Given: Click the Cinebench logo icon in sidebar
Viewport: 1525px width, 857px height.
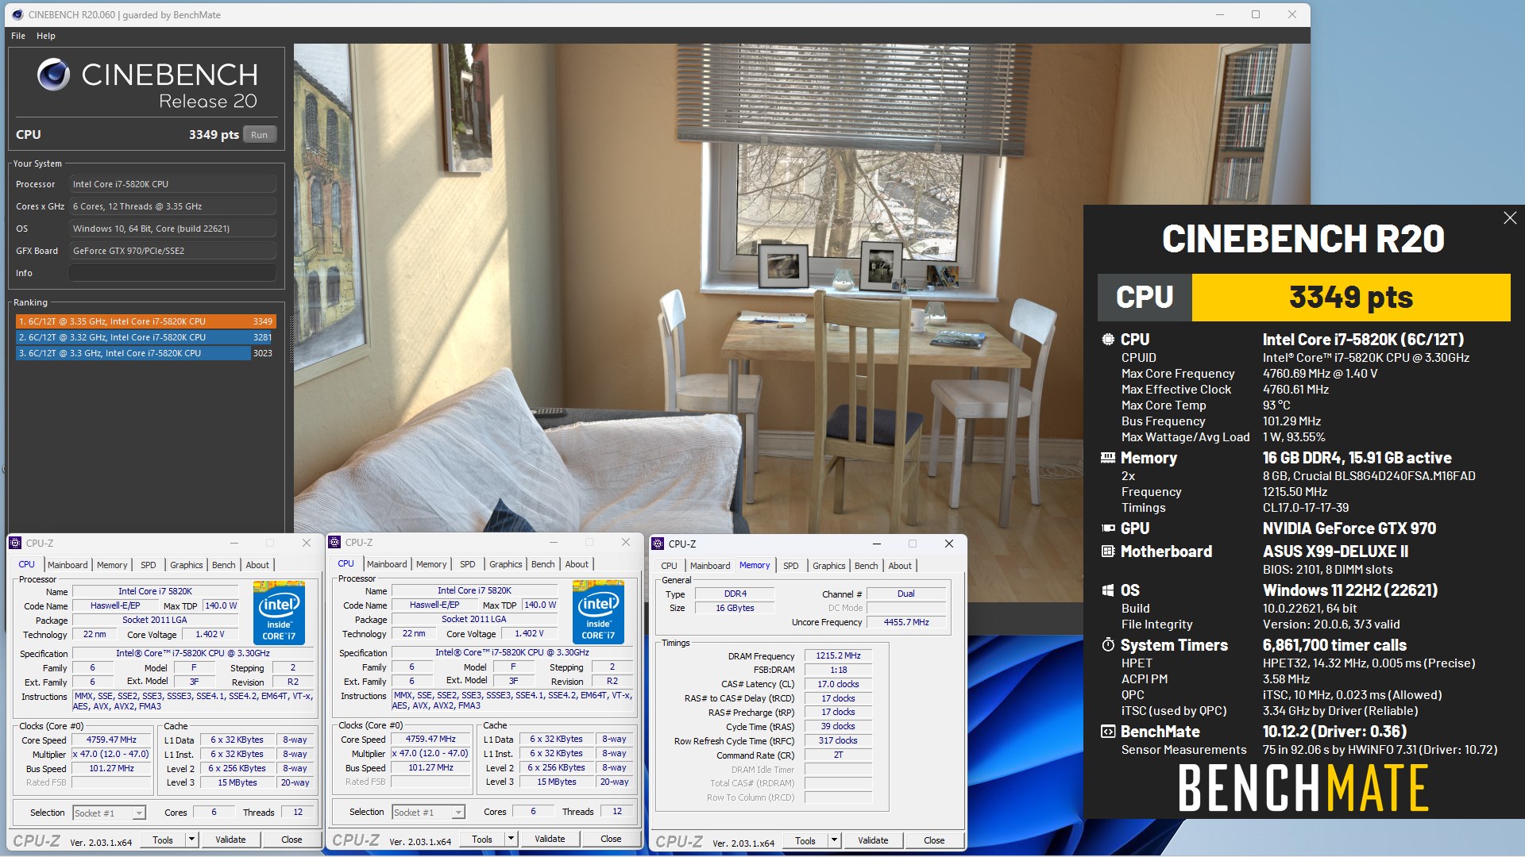Looking at the screenshot, I should coord(53,75).
